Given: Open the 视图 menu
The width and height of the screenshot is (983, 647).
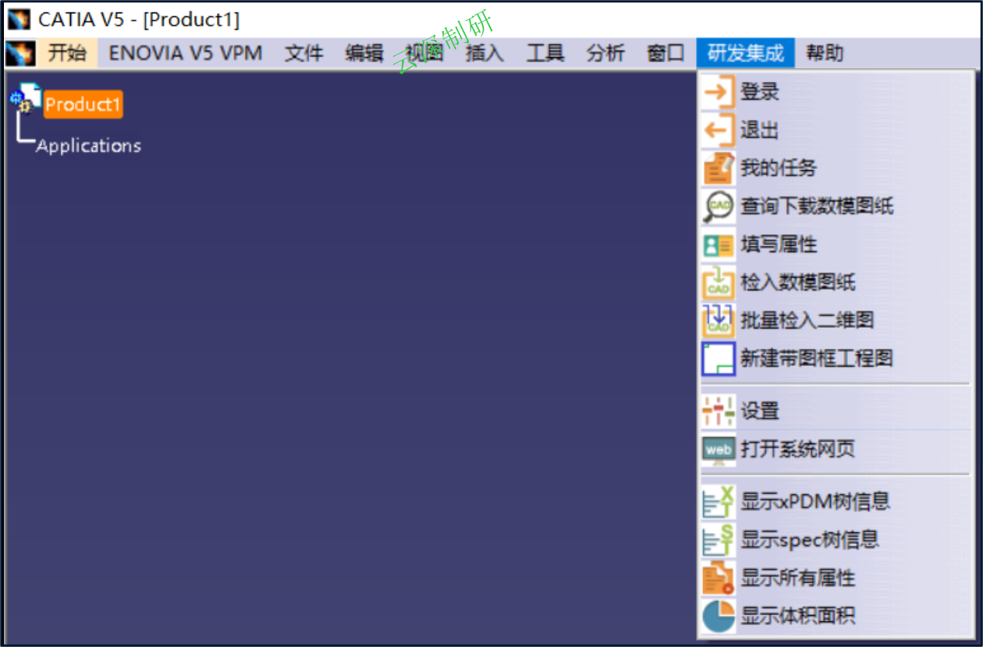Looking at the screenshot, I should [425, 54].
